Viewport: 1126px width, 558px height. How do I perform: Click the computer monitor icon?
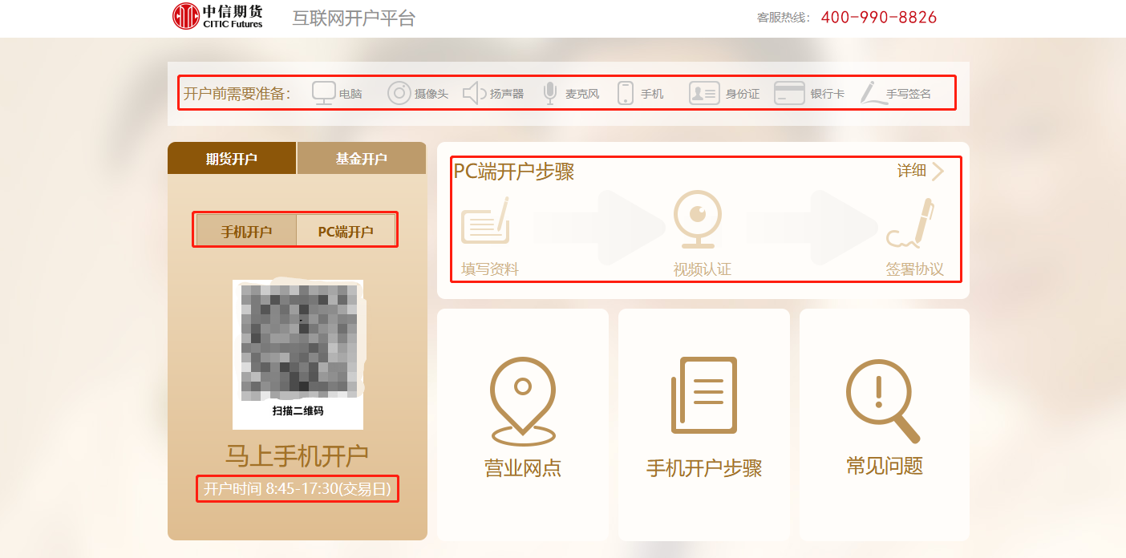coord(323,93)
